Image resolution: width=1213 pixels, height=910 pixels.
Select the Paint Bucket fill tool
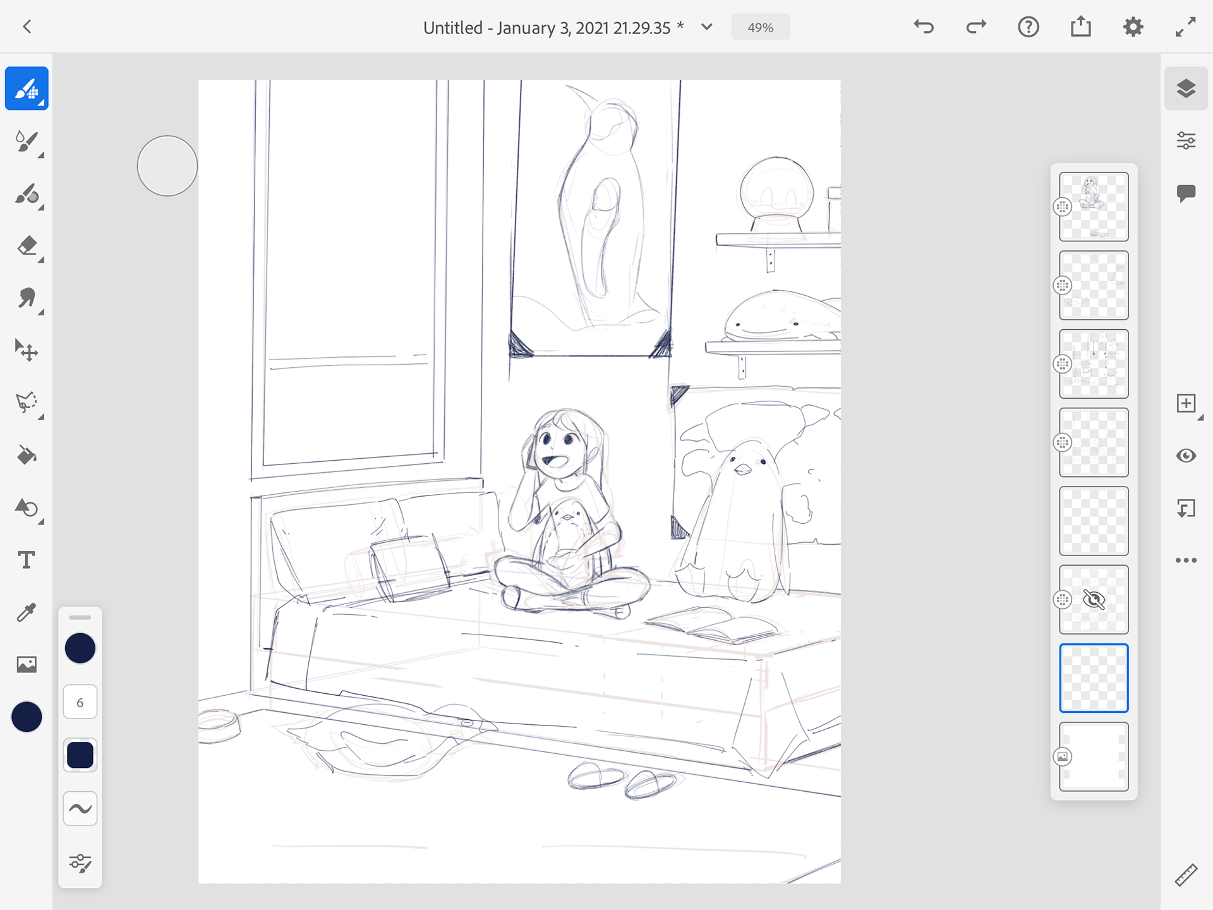tap(27, 455)
